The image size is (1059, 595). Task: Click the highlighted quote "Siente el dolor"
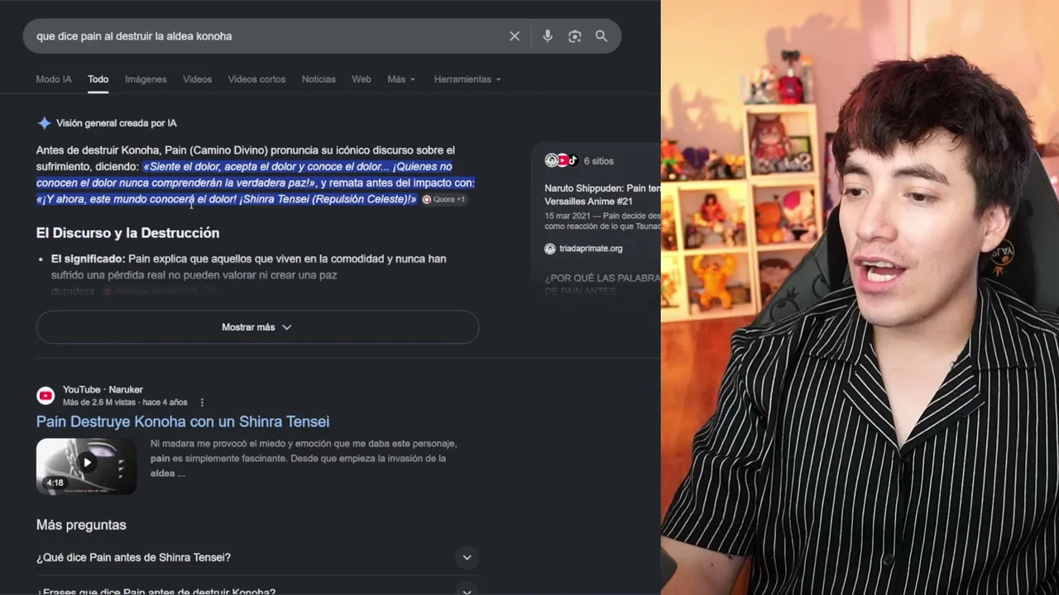(181, 166)
